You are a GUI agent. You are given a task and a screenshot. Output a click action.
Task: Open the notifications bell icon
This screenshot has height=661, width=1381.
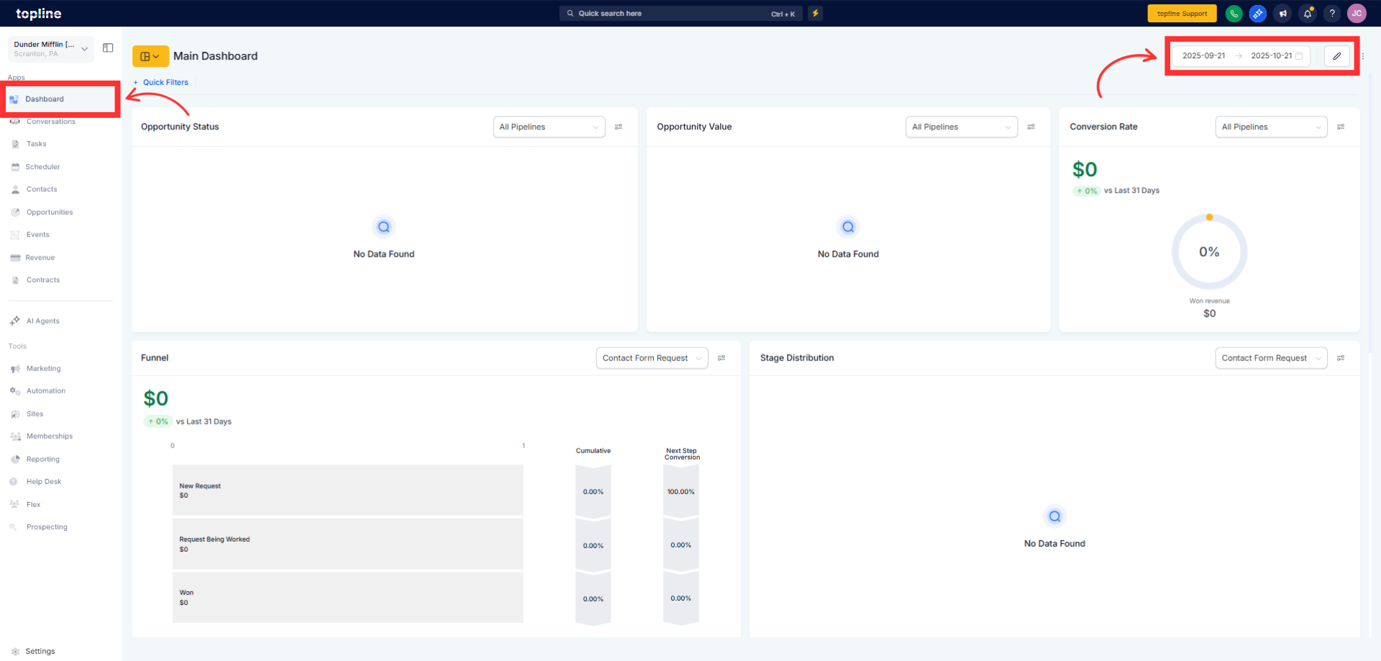pyautogui.click(x=1308, y=14)
